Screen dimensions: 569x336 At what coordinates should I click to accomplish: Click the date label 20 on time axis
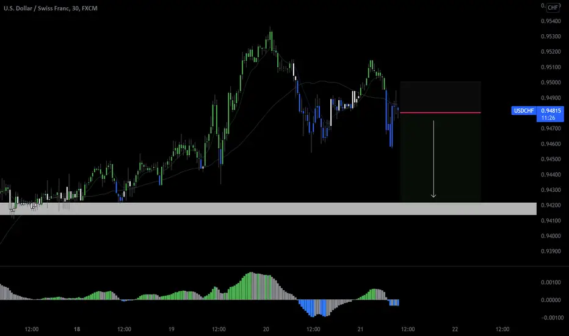266,329
